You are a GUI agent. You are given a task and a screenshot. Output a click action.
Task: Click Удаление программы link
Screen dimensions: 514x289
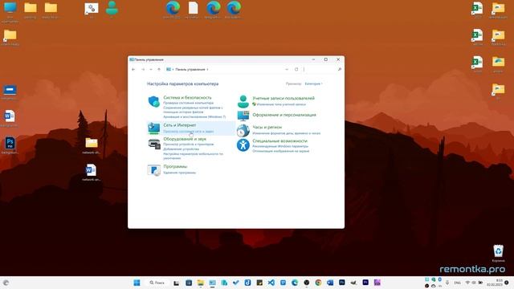click(180, 173)
